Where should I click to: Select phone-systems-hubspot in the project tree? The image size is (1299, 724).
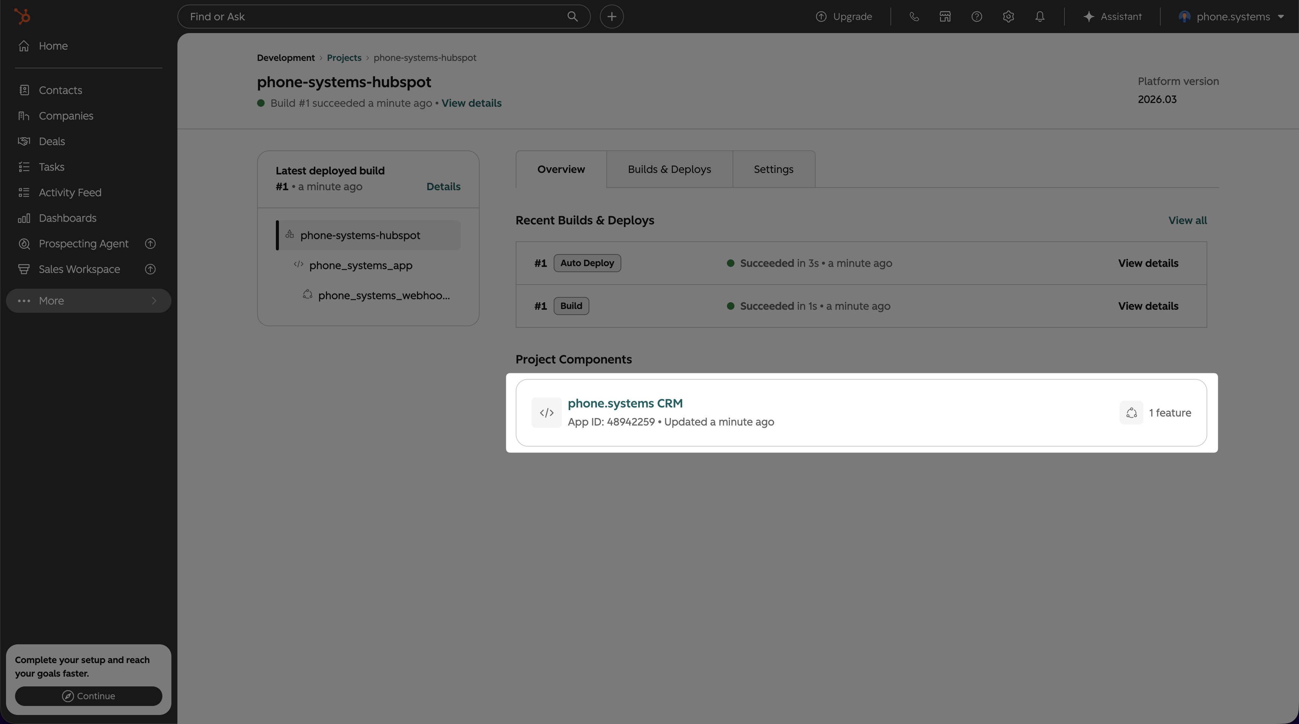tap(368, 235)
